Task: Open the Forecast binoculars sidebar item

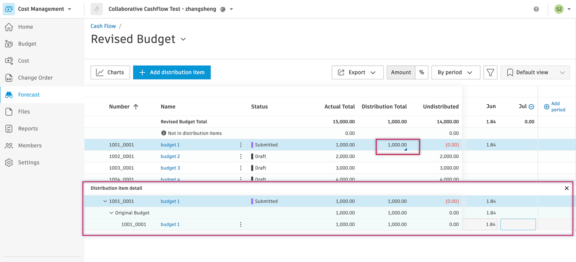Action: coord(9,95)
